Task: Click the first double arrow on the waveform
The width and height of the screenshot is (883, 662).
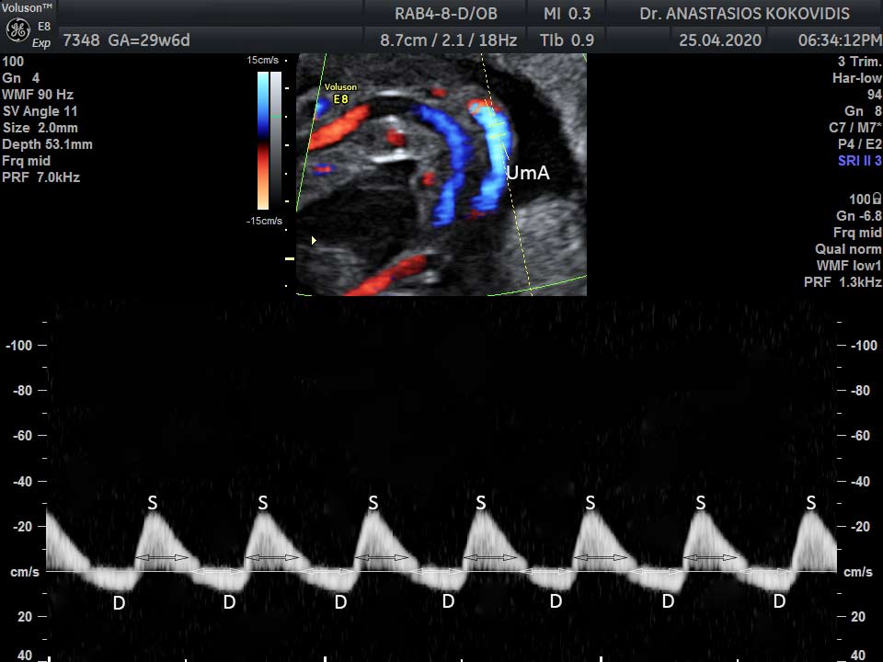Action: tap(162, 558)
